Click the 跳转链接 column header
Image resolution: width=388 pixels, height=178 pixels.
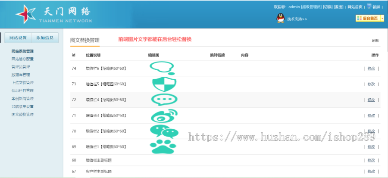217,55
